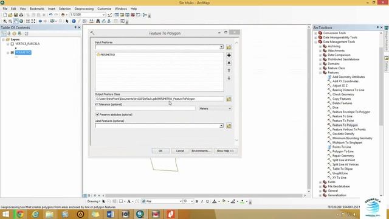Open Google Chrome from taskbar
Viewport: 389px width, 219px height.
pyautogui.click(x=20, y=214)
